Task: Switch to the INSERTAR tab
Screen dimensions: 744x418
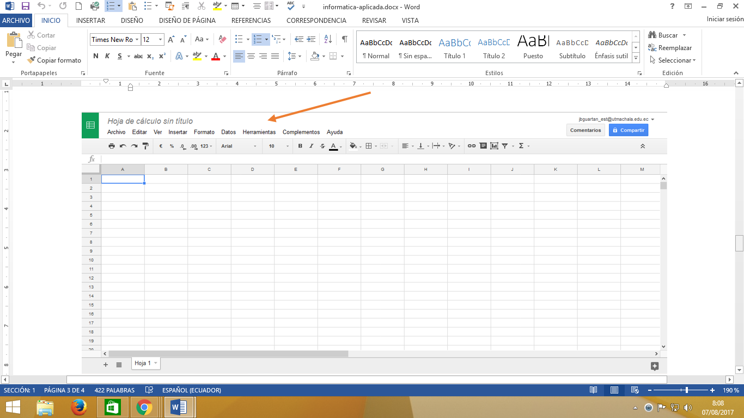Action: 91,20
